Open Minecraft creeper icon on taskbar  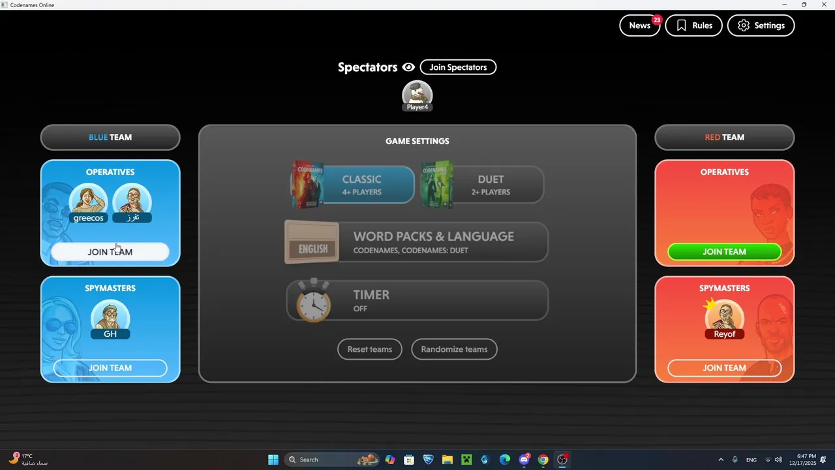pyautogui.click(x=466, y=460)
